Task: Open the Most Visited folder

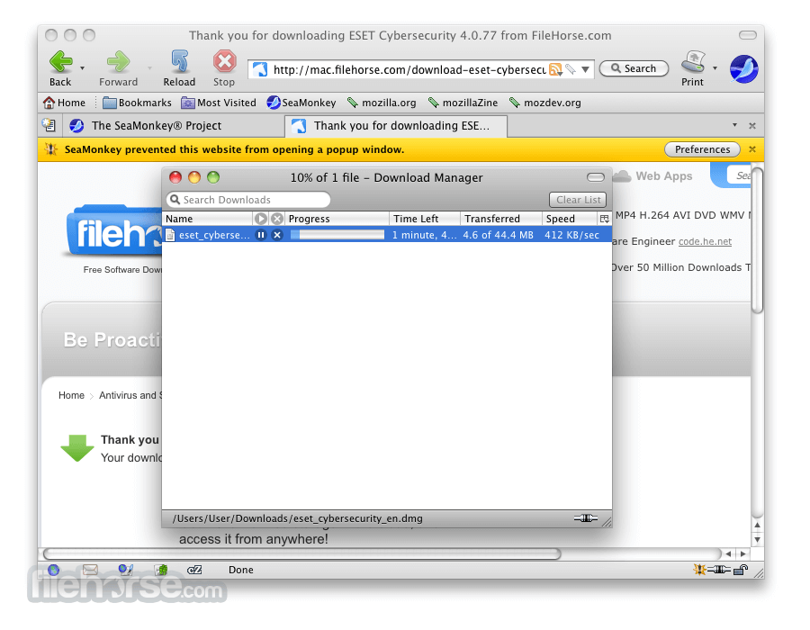Action: pyautogui.click(x=219, y=103)
